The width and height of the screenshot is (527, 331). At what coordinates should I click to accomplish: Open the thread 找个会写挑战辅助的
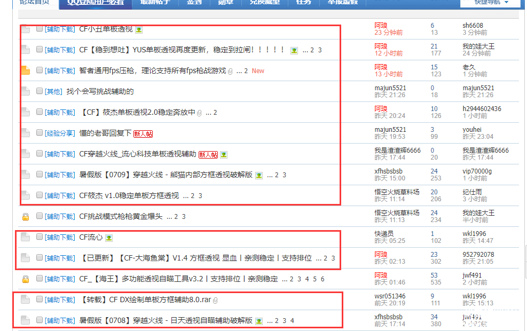pyautogui.click(x=100, y=91)
